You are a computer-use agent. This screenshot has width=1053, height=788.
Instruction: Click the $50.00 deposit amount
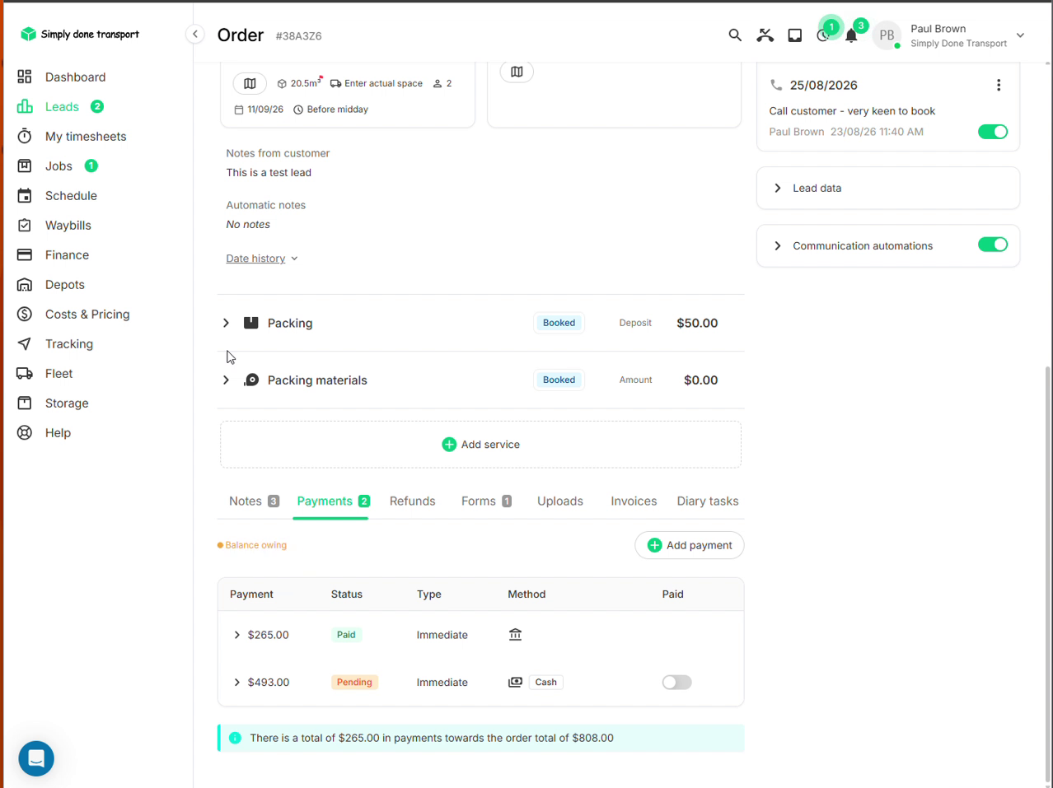[697, 323]
